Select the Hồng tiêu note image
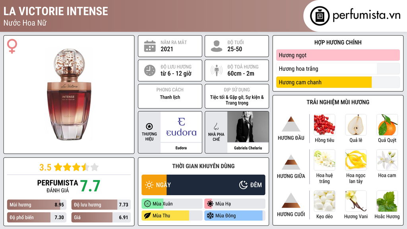 click(x=324, y=124)
